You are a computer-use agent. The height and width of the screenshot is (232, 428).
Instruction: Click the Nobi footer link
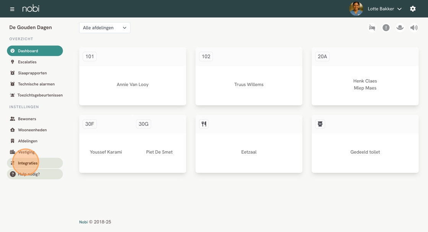point(83,222)
